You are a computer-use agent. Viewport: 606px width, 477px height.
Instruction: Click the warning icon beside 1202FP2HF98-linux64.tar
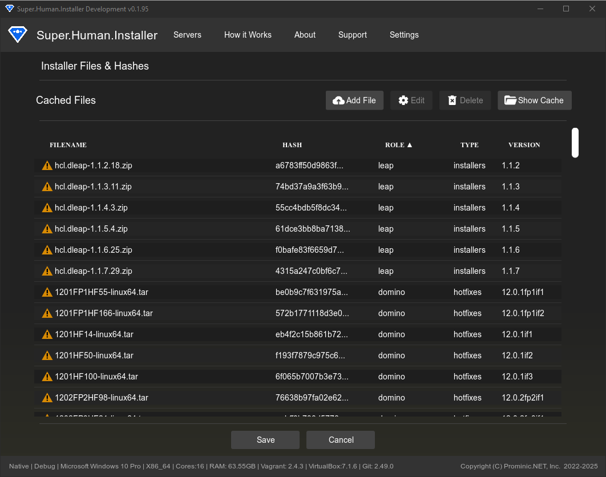[x=47, y=397]
